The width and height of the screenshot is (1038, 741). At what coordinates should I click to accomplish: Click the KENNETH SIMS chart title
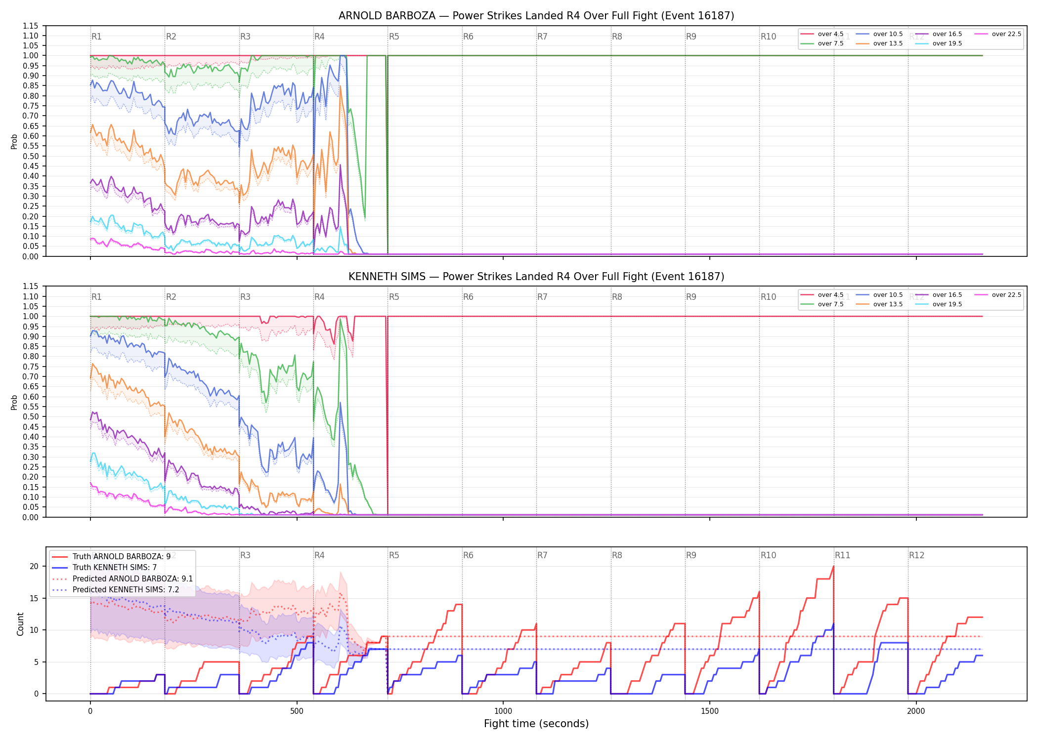536,277
